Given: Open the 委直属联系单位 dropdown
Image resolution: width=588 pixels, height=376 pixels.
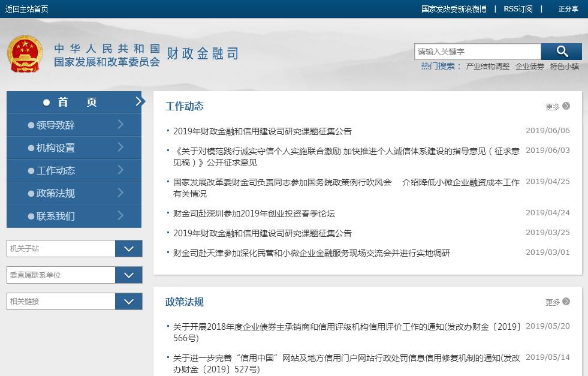Looking at the screenshot, I should 128,275.
